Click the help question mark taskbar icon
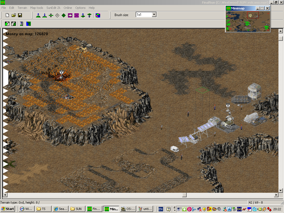Screen dimensions: 284x213 [168, 209]
